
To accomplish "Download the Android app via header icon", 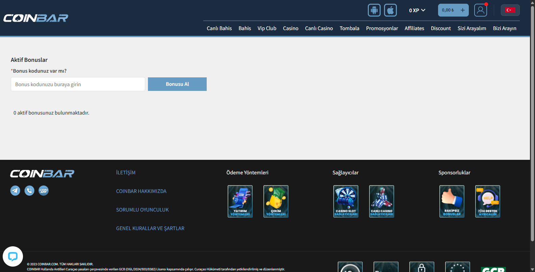I will (374, 10).
